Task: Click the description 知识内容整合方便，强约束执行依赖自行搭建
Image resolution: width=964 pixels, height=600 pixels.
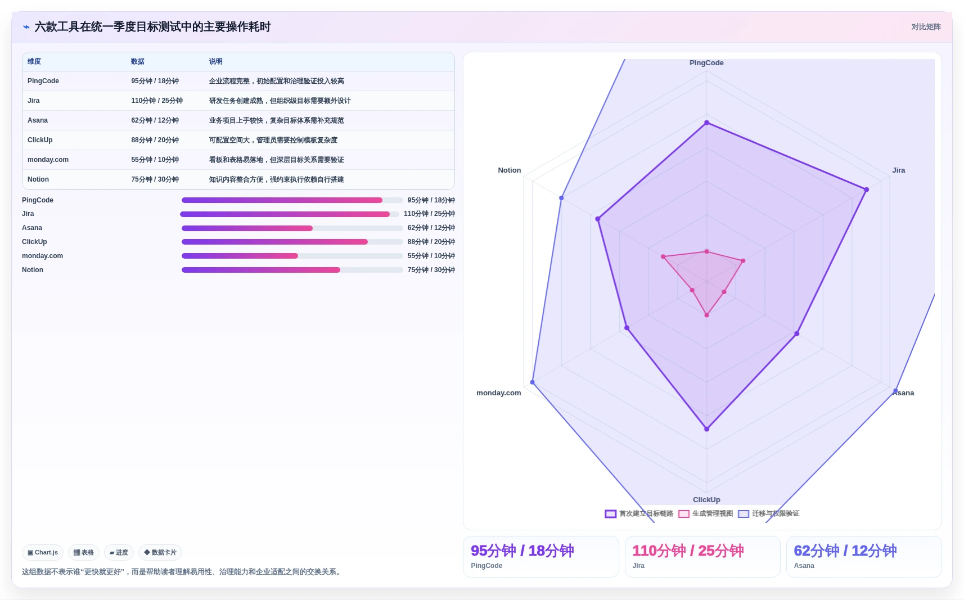Action: click(277, 179)
